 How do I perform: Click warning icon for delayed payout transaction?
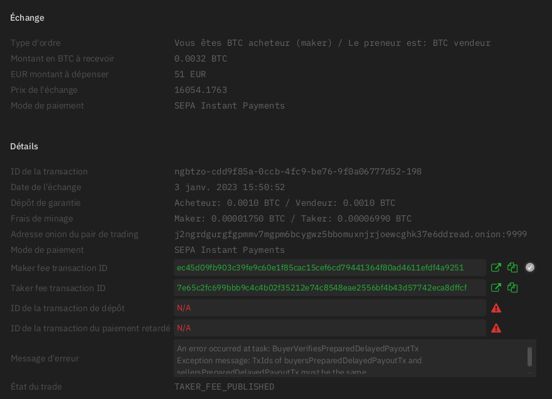pos(496,328)
